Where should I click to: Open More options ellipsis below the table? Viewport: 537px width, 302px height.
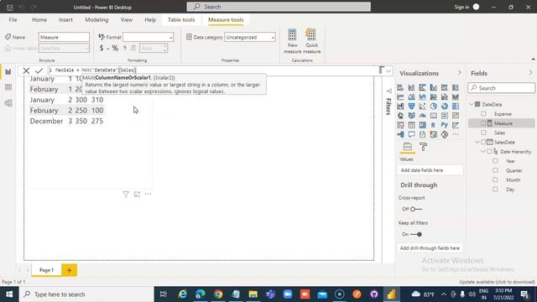(x=148, y=194)
